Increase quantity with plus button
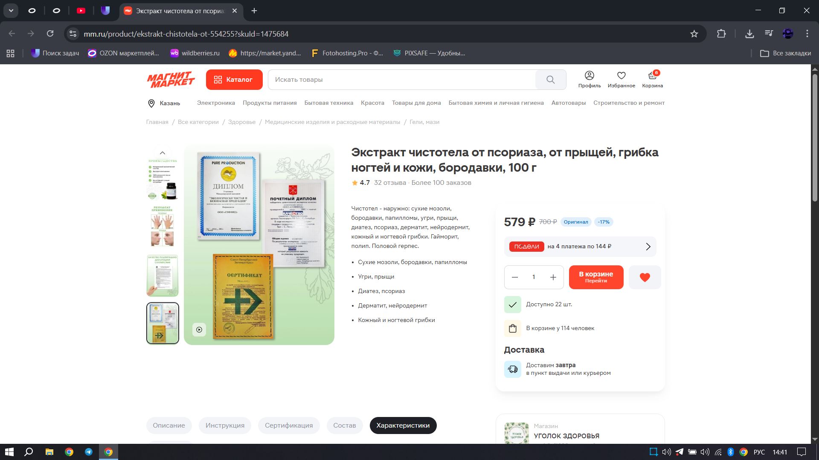 (553, 277)
